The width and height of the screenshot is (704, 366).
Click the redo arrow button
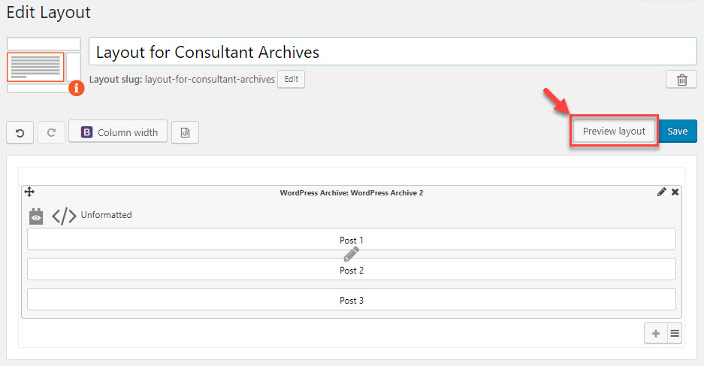pos(51,132)
